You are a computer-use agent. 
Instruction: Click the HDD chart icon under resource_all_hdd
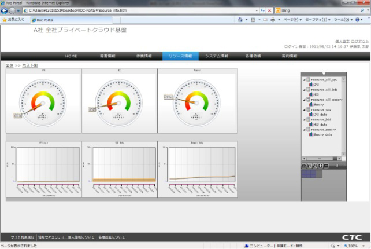click(x=310, y=94)
